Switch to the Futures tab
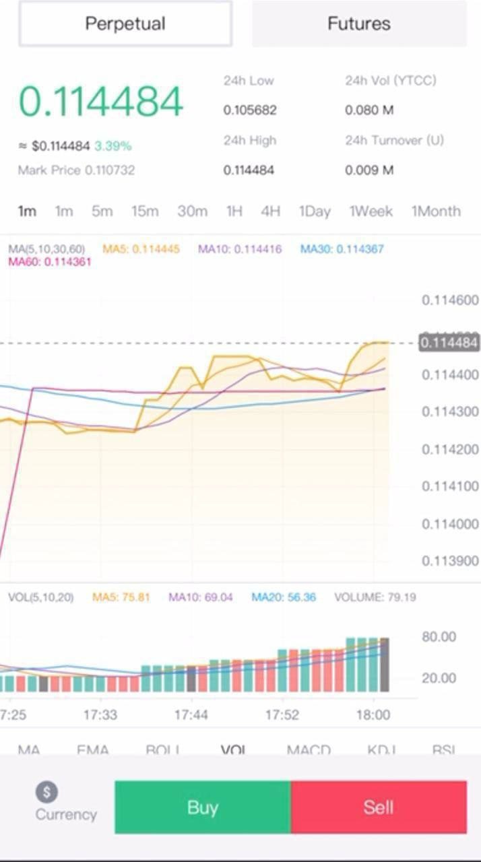This screenshot has width=481, height=862. click(359, 24)
